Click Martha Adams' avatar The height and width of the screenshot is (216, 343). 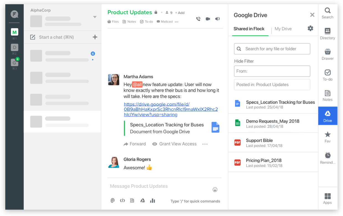(x=114, y=80)
